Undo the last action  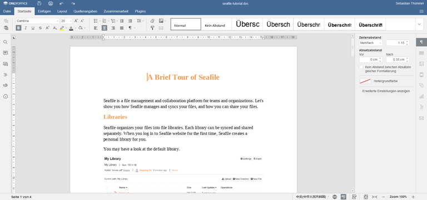pyautogui.click(x=62, y=3)
